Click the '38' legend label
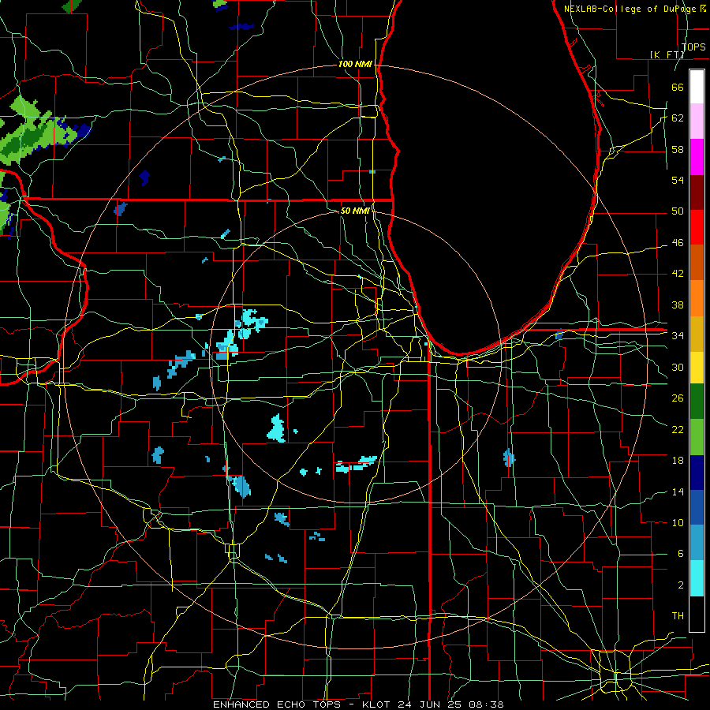The height and width of the screenshot is (710, 710). (x=678, y=305)
